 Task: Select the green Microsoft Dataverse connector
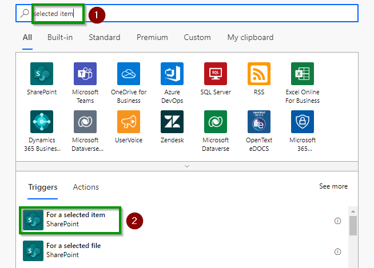click(216, 122)
